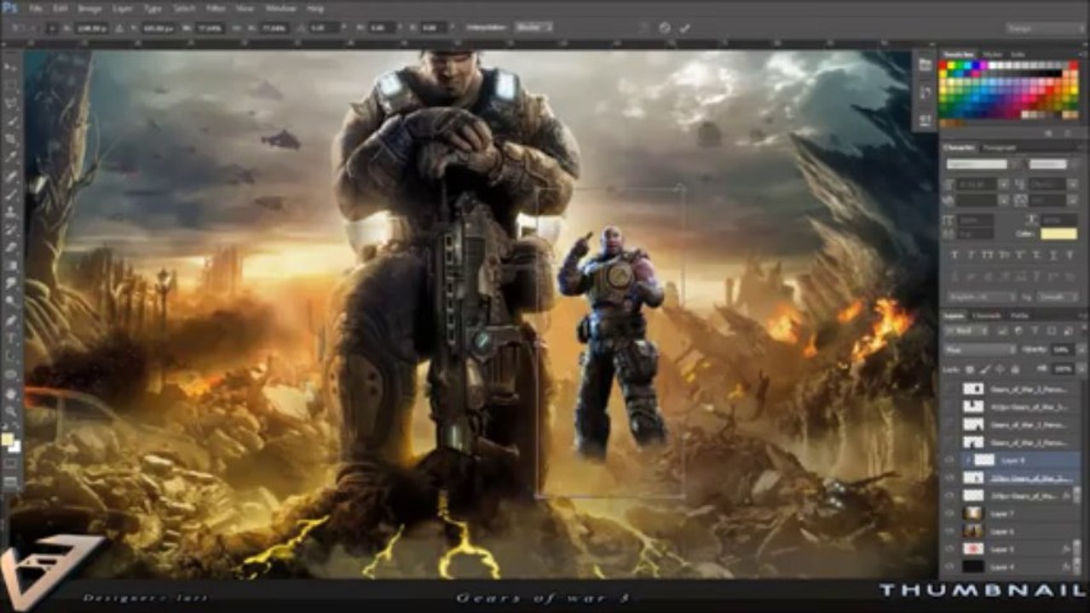Hide Layer 5 with its eye icon
The height and width of the screenshot is (613, 1090).
[949, 548]
